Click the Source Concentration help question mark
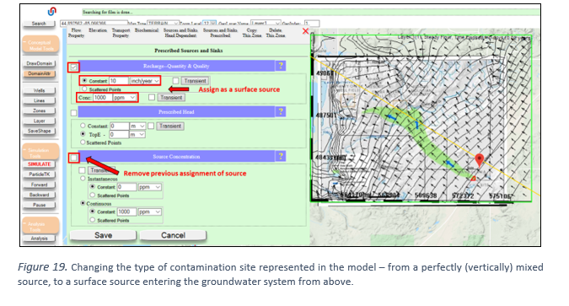Image resolution: width=569 pixels, height=306 pixels. (x=281, y=157)
